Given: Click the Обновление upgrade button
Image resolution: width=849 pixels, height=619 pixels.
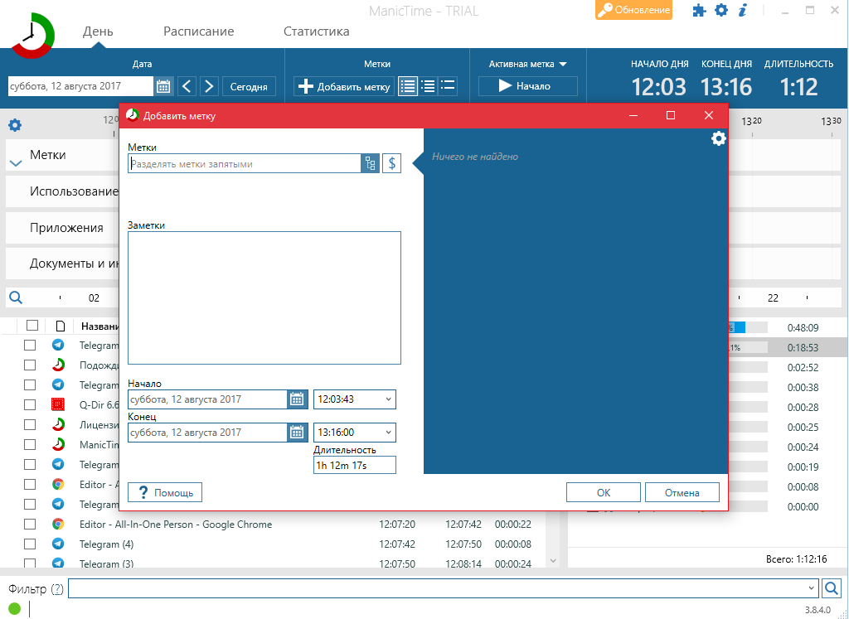Looking at the screenshot, I should pos(633,10).
